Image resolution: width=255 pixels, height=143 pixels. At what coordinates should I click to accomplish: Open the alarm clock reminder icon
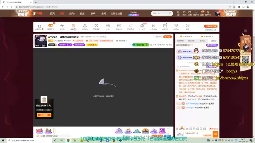(96, 26)
